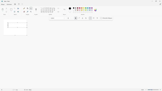The image size is (162, 91).
Task: Open the Görünüm menu
Action: (9, 4)
